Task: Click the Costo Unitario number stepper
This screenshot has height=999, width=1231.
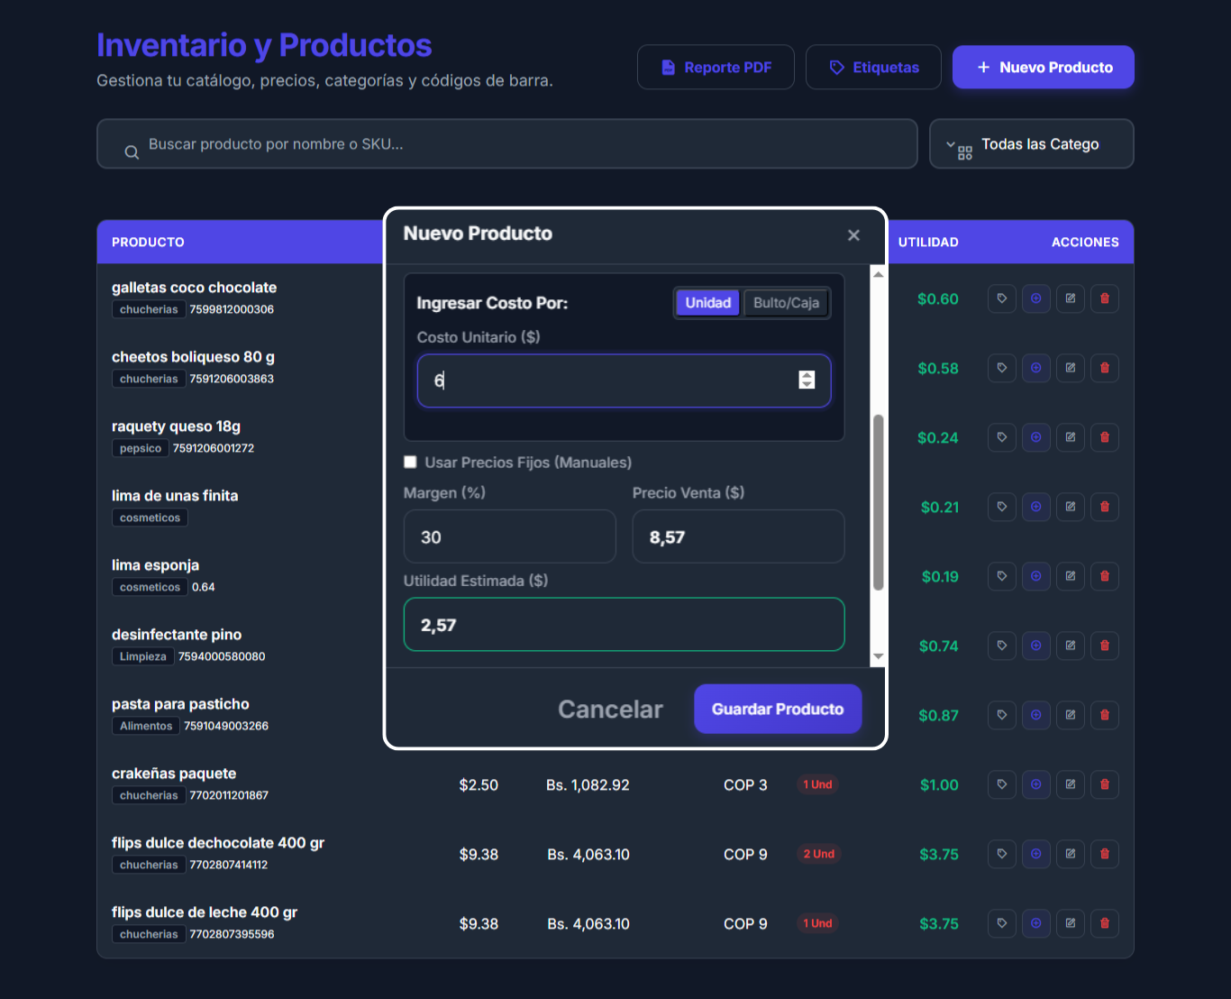Action: [807, 380]
